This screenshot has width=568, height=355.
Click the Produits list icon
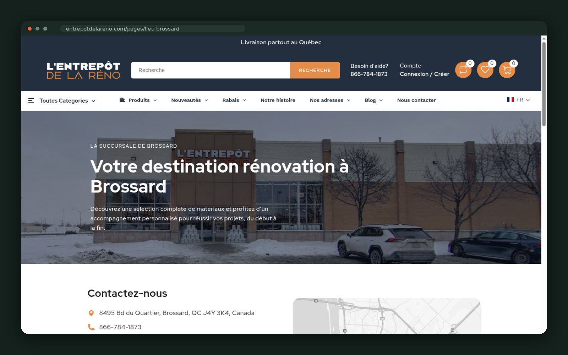(122, 100)
